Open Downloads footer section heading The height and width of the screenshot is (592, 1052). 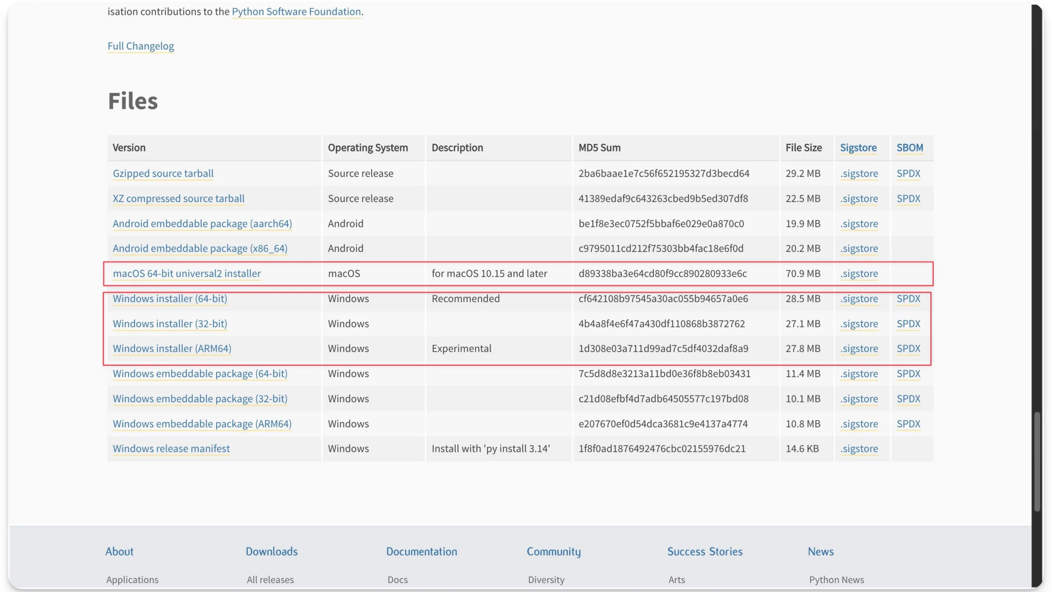271,551
